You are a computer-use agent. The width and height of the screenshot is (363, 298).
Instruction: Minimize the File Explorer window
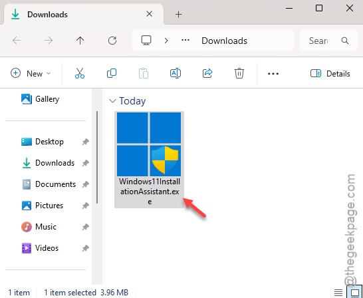289,8
